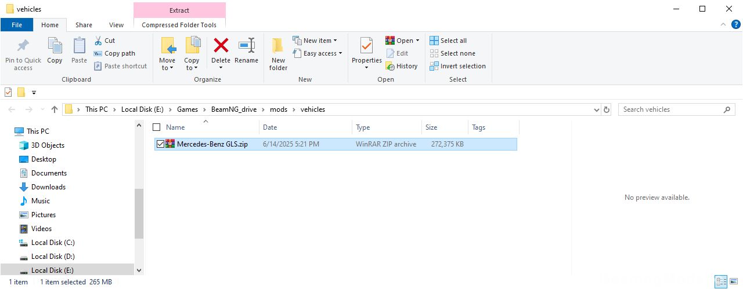Click mods in the address breadcrumb
This screenshot has width=743, height=289.
point(279,109)
